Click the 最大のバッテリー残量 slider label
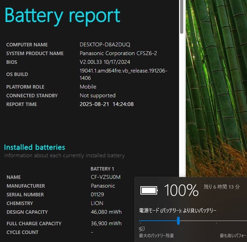 [156, 236]
